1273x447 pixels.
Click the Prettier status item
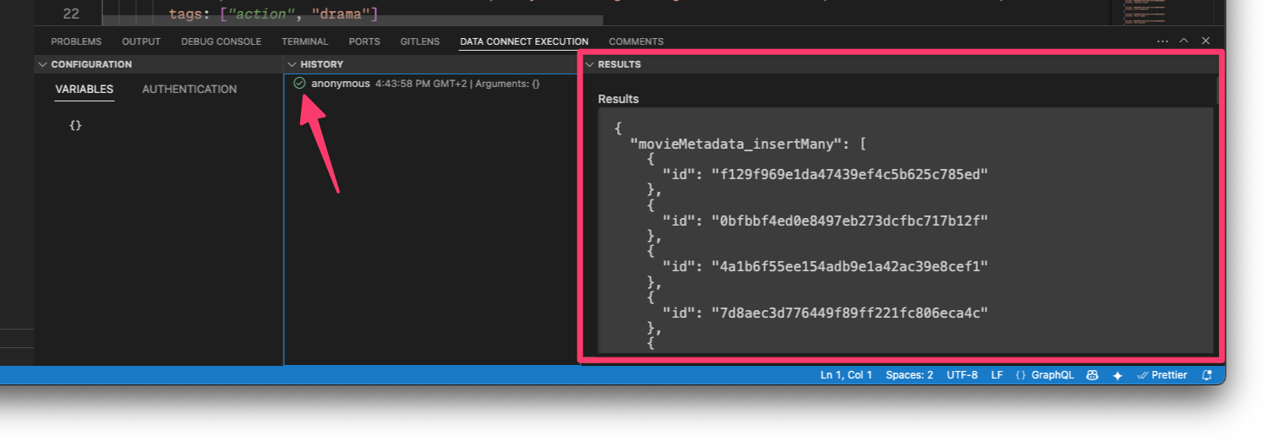(1162, 375)
